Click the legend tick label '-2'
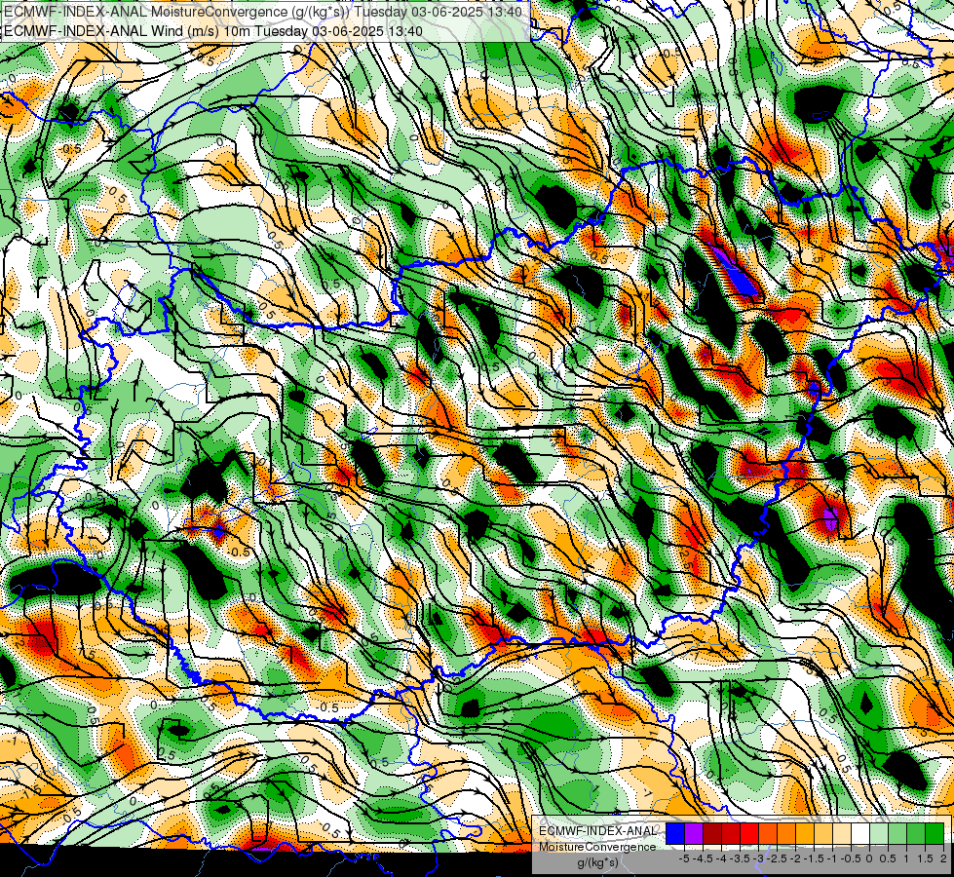This screenshot has width=954, height=877. pos(795,858)
